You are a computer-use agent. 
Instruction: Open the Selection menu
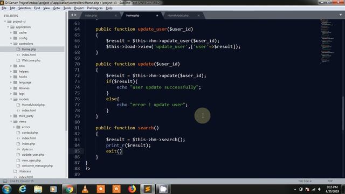pos(24,8)
